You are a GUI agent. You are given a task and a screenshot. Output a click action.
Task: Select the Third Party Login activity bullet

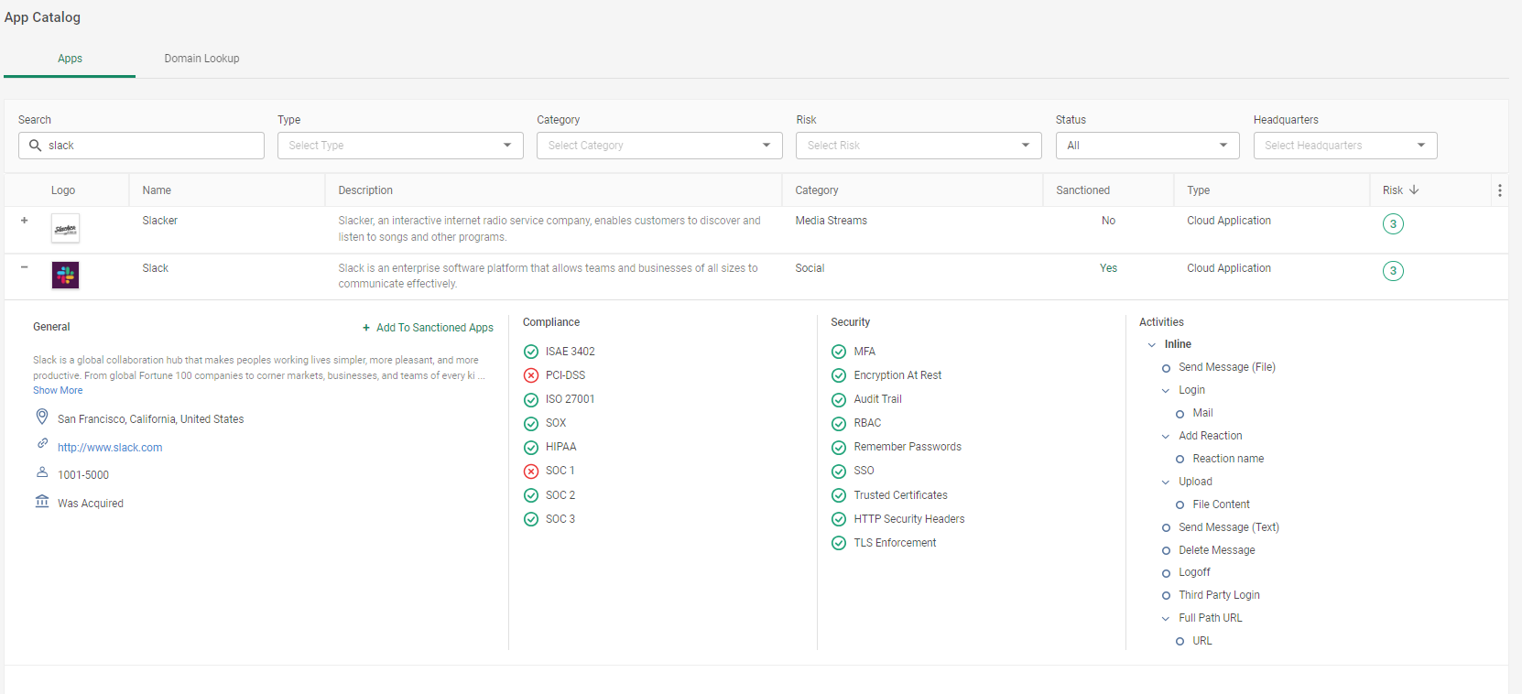point(1166,596)
